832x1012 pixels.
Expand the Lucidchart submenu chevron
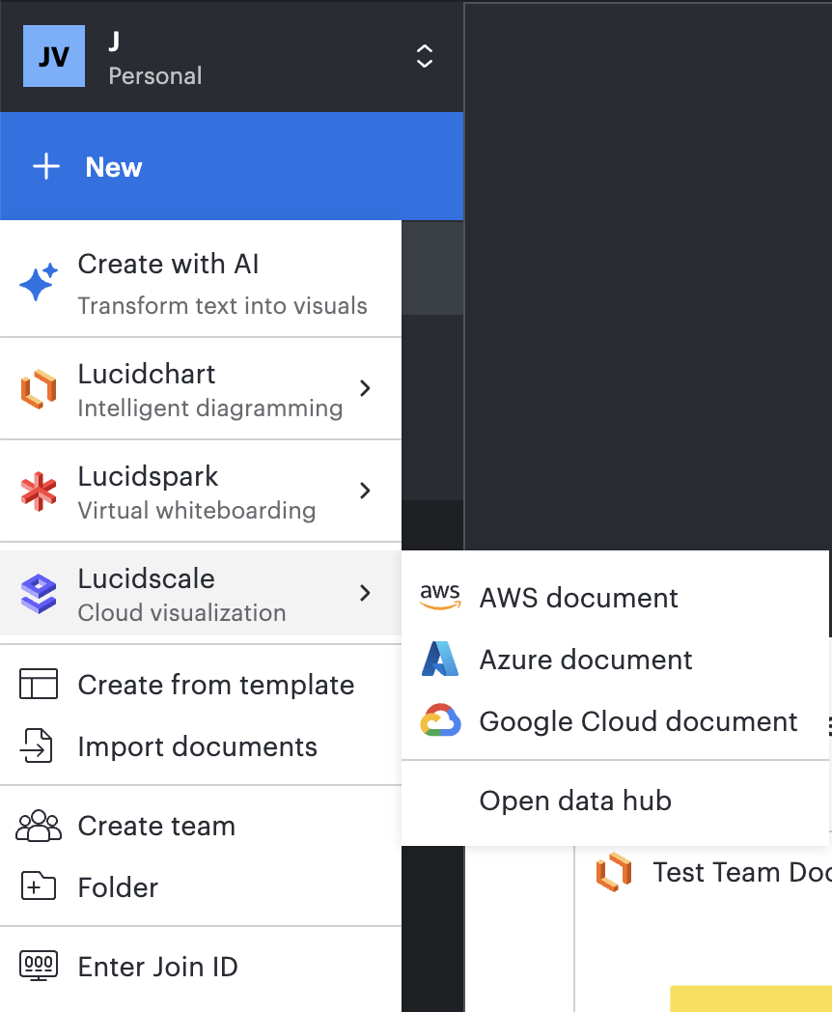coord(365,388)
